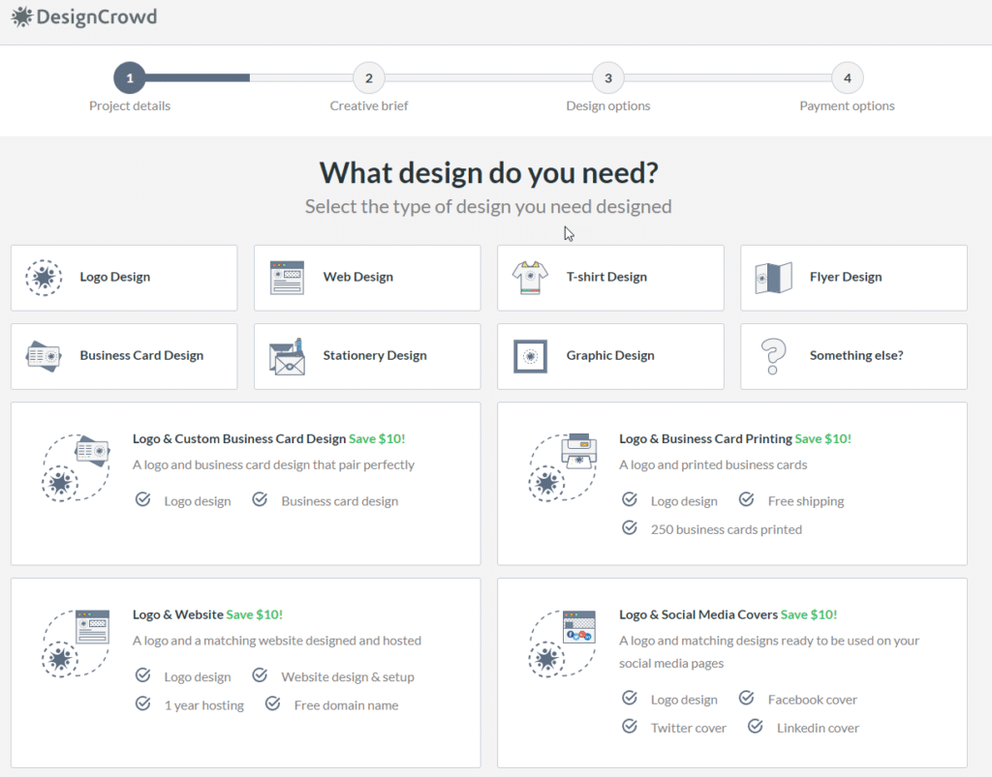992x777 pixels.
Task: Click the Logo & Custom Business Card bundle icon
Action: 76,468
